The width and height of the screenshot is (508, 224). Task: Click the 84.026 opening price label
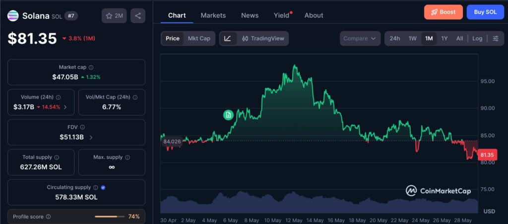point(172,141)
